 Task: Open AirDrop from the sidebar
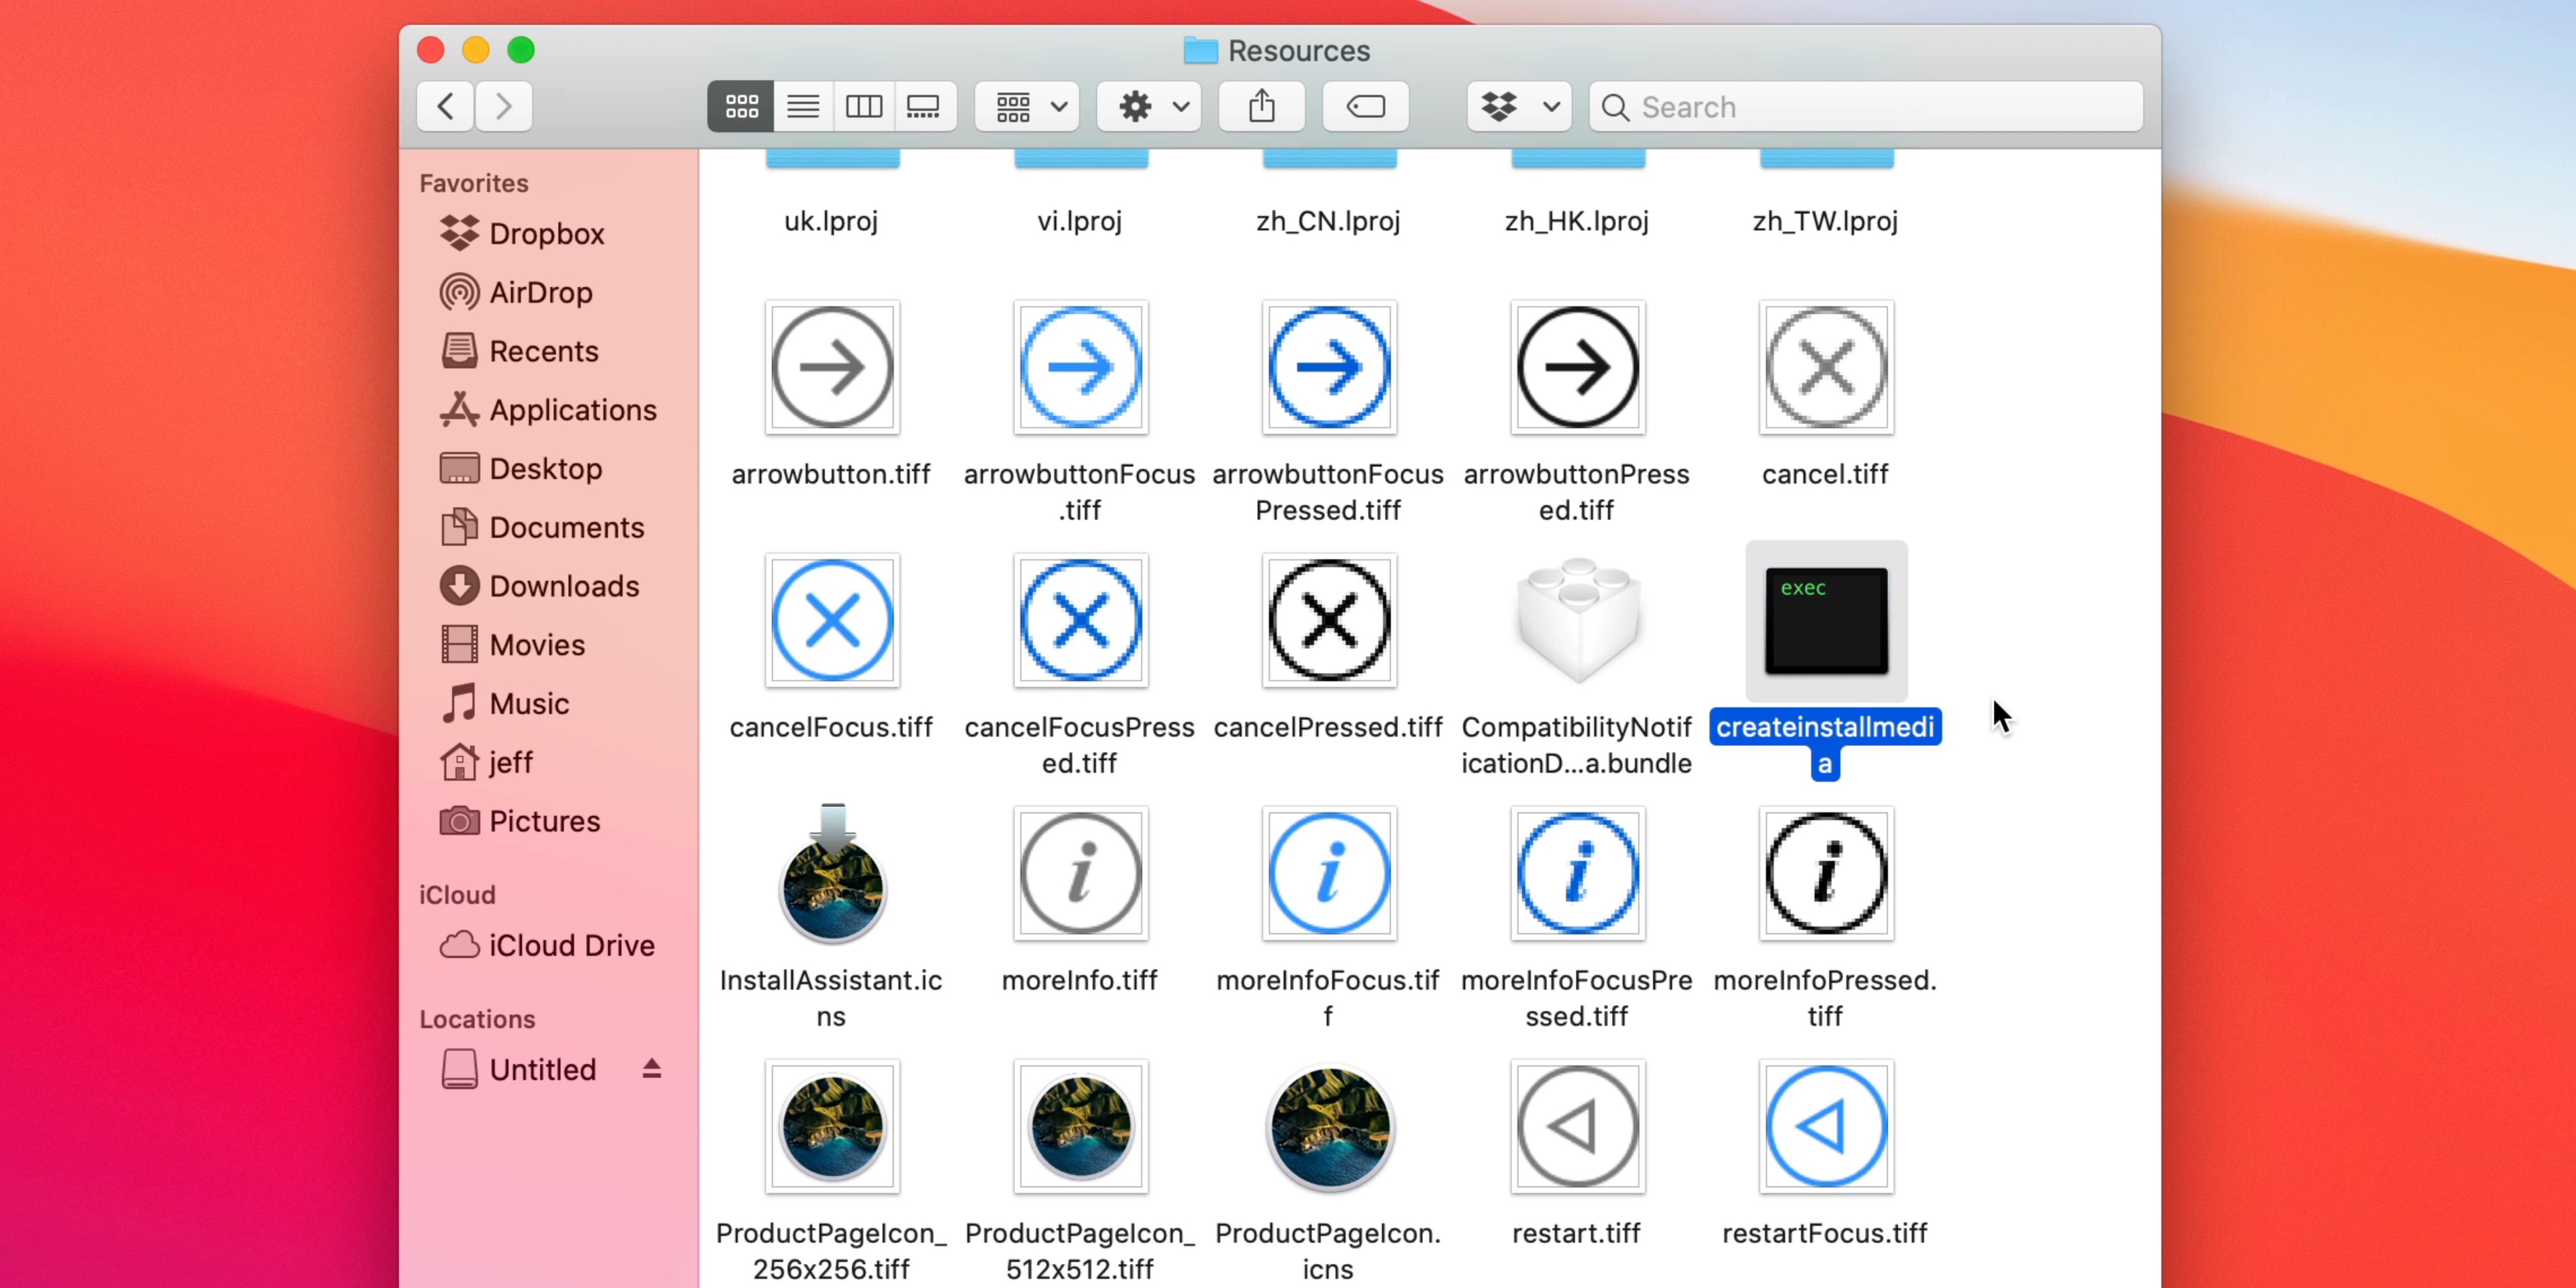tap(540, 292)
